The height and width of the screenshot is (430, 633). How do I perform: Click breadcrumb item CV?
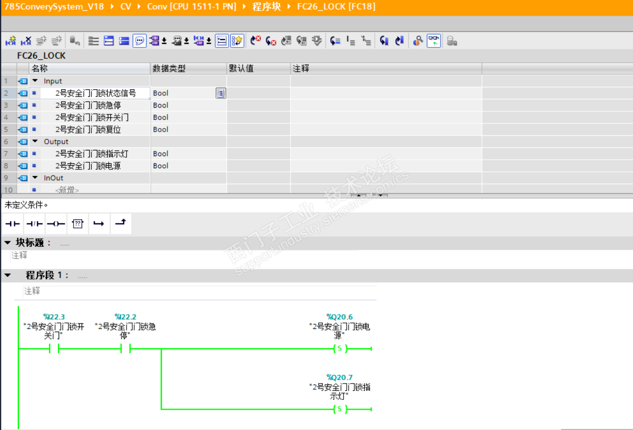pyautogui.click(x=126, y=7)
